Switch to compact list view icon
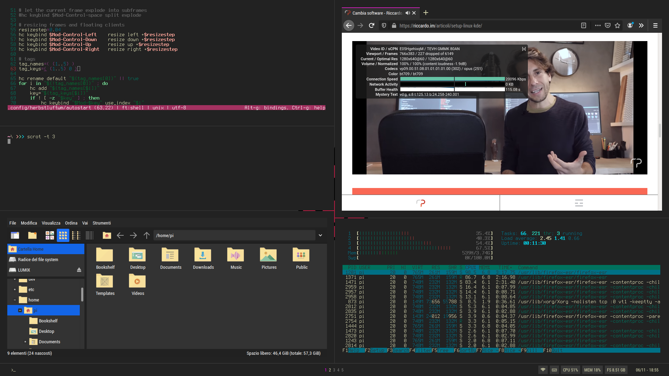Screen dimensions: 669x376 tap(76, 235)
